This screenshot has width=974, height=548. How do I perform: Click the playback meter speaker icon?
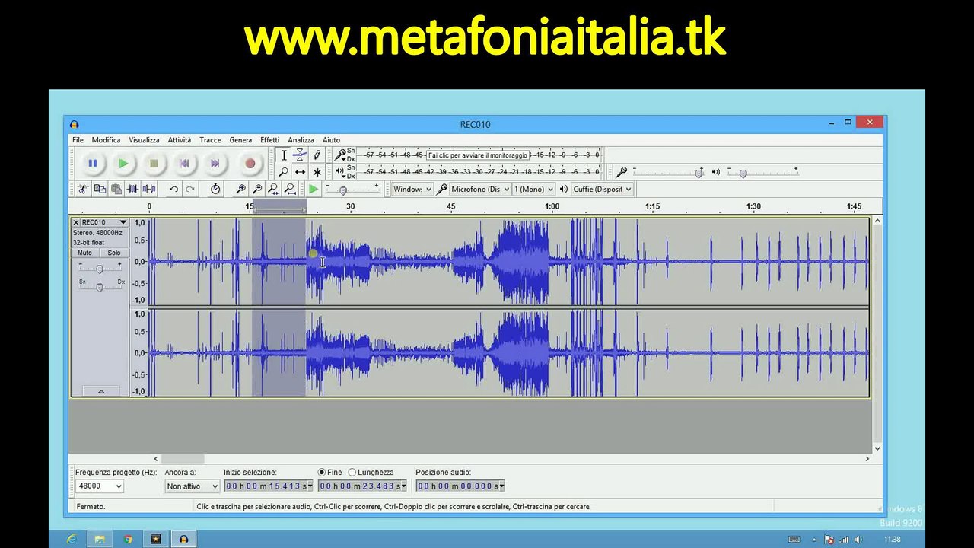coord(339,172)
